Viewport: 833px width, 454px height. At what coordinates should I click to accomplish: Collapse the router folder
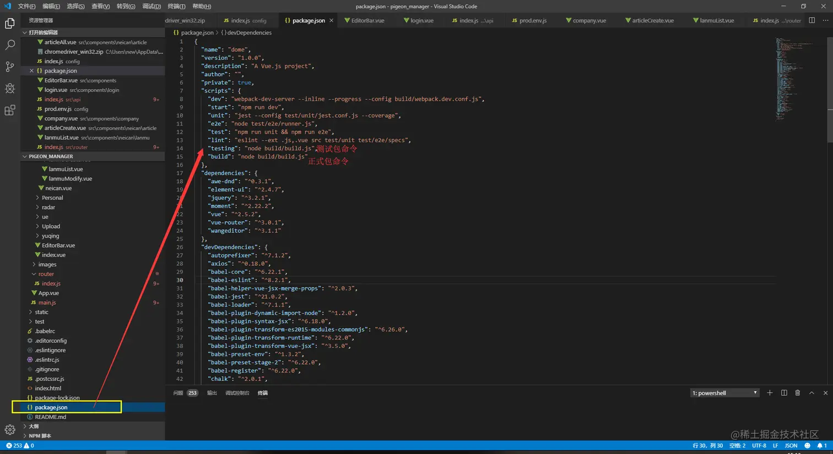click(x=46, y=274)
